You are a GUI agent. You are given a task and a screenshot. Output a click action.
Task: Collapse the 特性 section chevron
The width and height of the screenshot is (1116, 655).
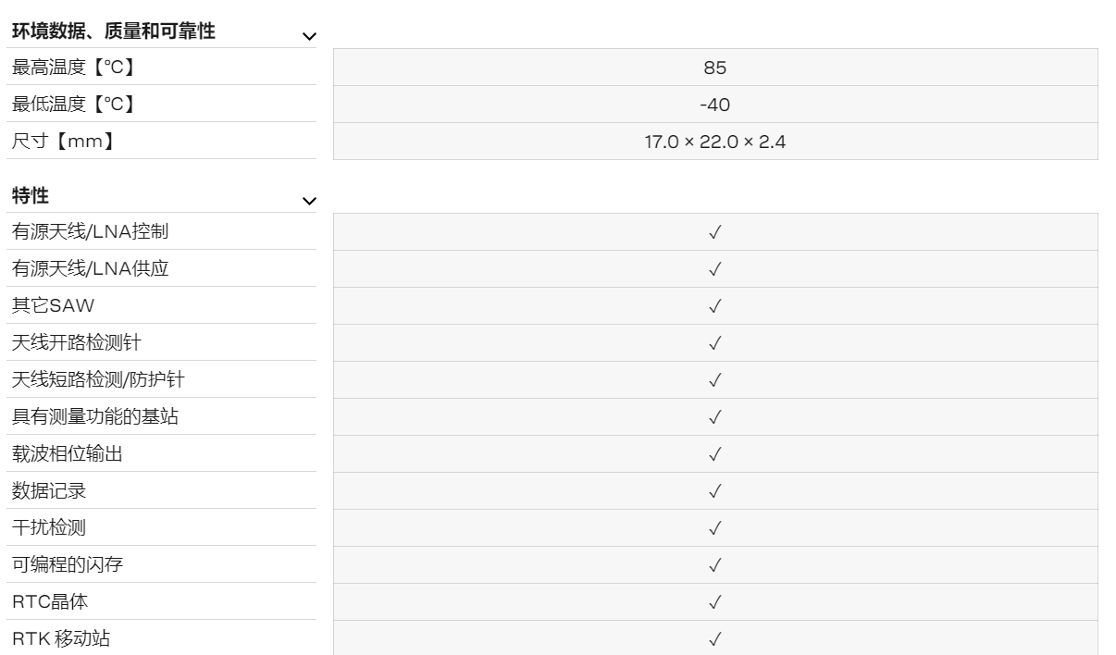[309, 201]
